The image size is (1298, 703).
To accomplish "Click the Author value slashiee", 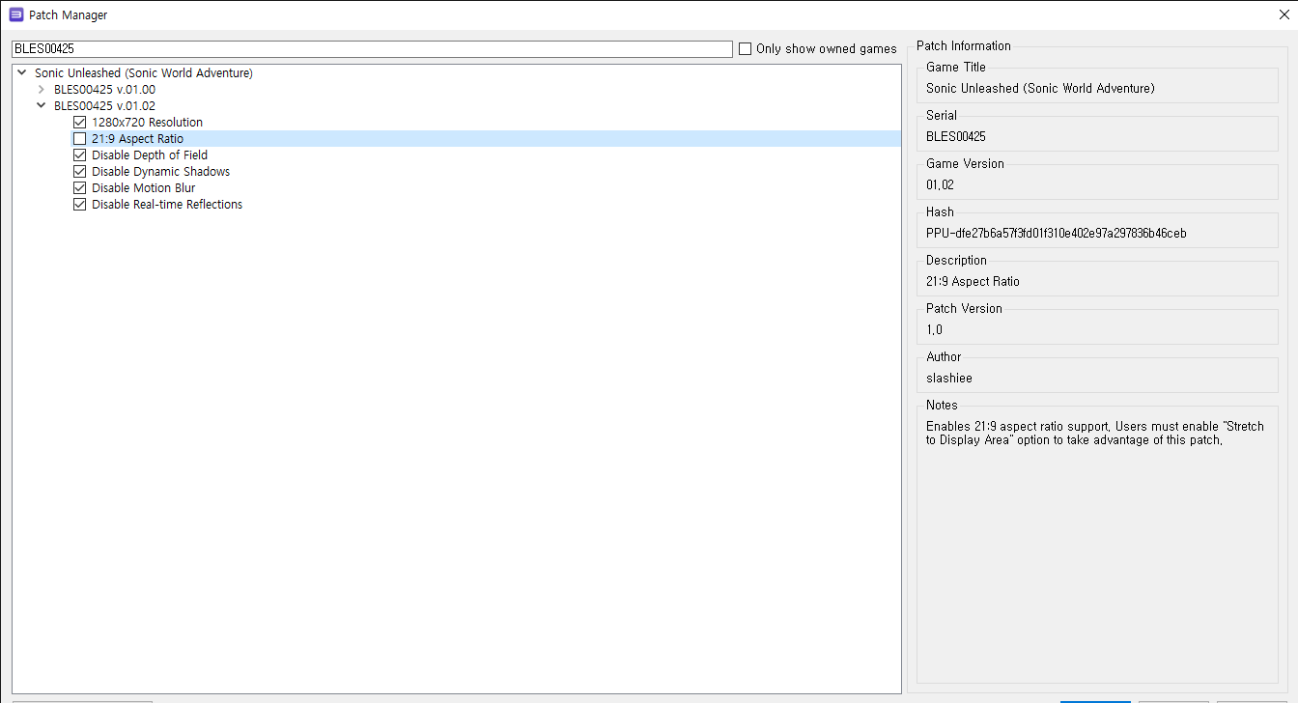I will coord(949,378).
